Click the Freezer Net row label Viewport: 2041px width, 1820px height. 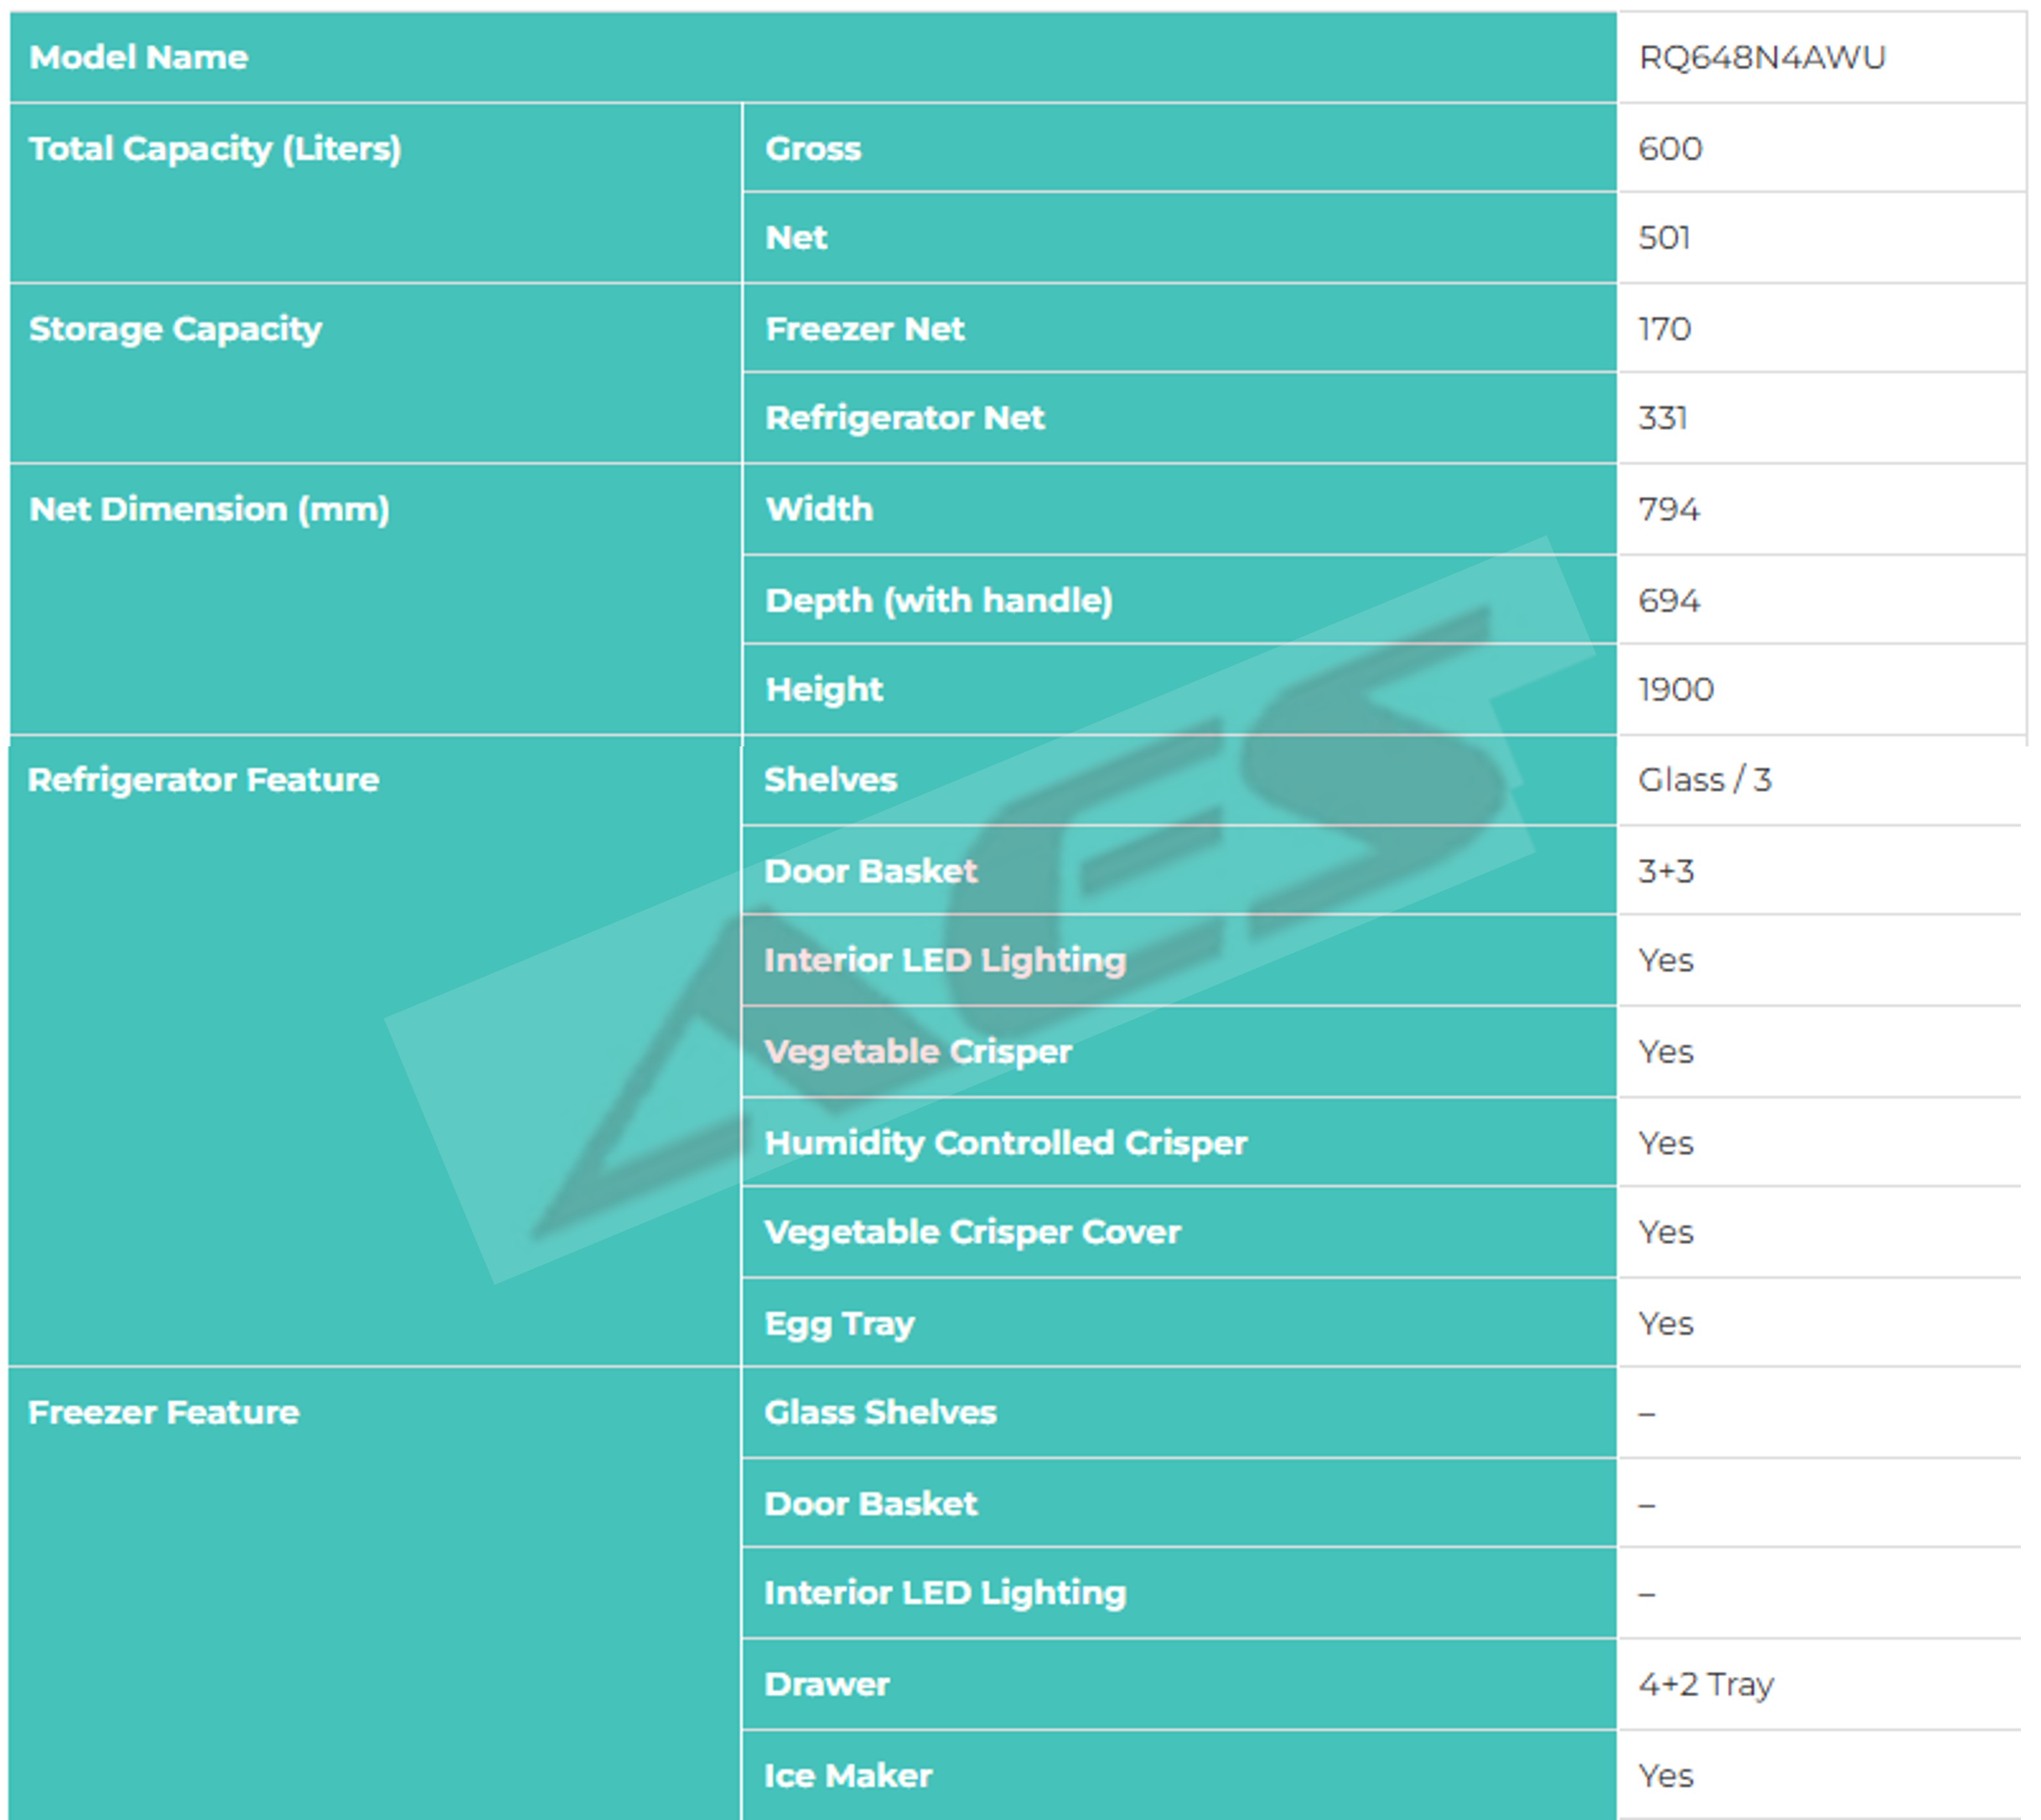click(x=864, y=328)
